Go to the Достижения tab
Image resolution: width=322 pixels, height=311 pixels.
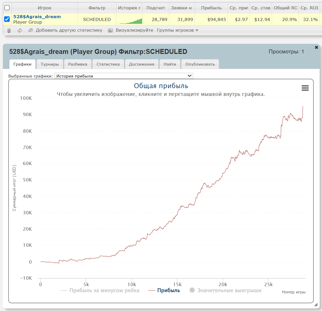pyautogui.click(x=142, y=64)
